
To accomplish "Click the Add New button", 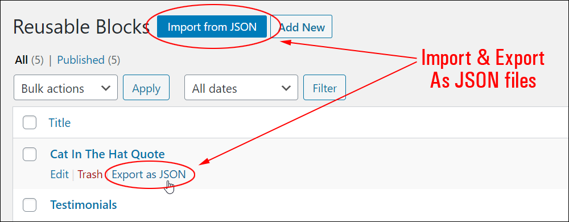I will pos(302,27).
